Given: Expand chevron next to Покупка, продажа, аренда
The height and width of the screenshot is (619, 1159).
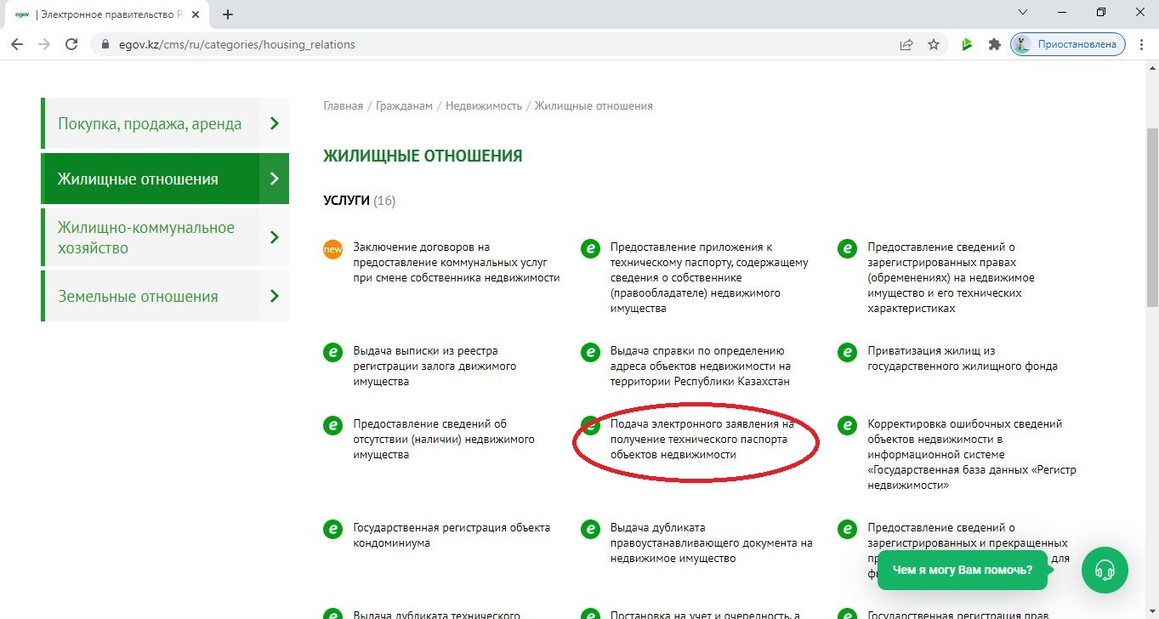Looking at the screenshot, I should click(274, 123).
